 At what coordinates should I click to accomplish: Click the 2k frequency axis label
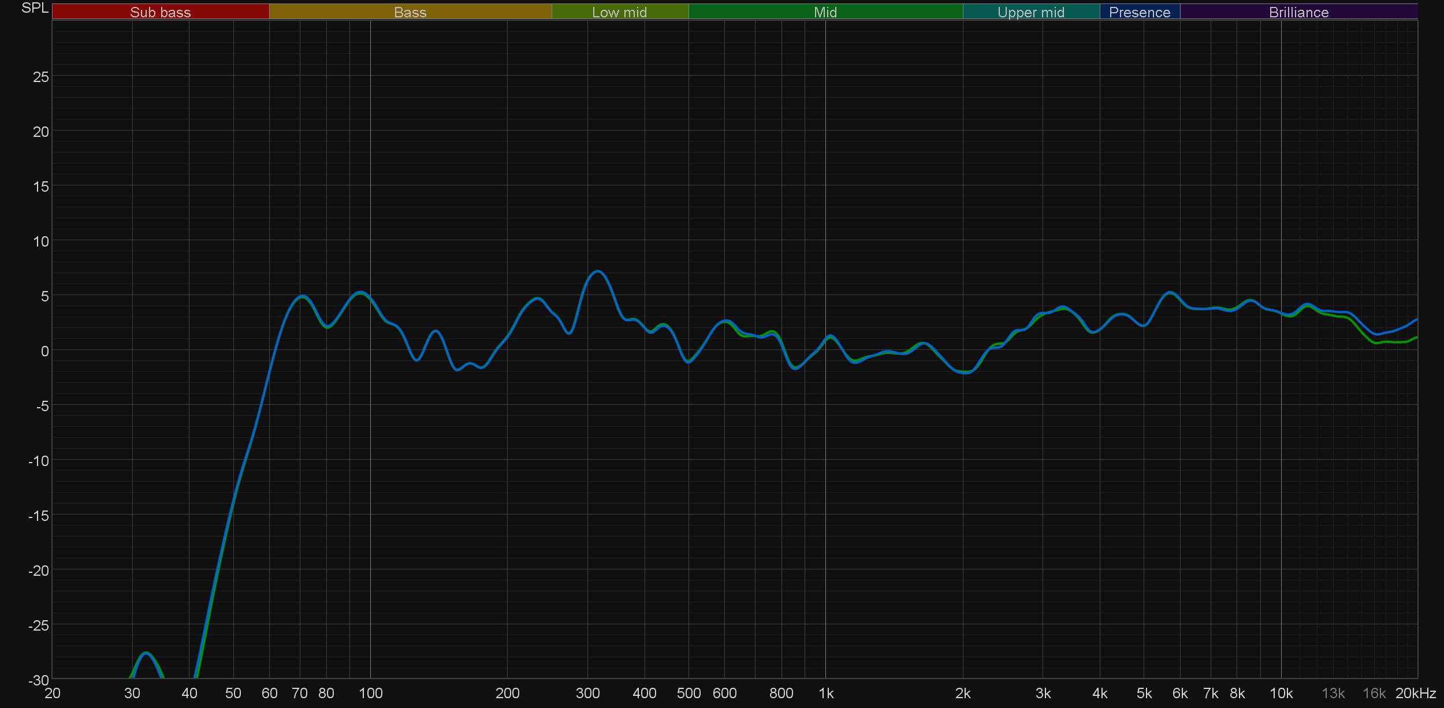pos(963,694)
